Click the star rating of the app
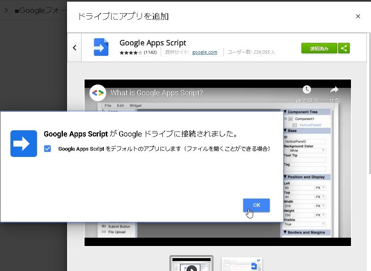This screenshot has height=271, width=371. tap(131, 53)
